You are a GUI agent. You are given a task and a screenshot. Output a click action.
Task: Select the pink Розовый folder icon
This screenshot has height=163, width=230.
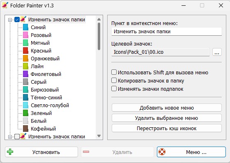pyautogui.click(x=25, y=35)
